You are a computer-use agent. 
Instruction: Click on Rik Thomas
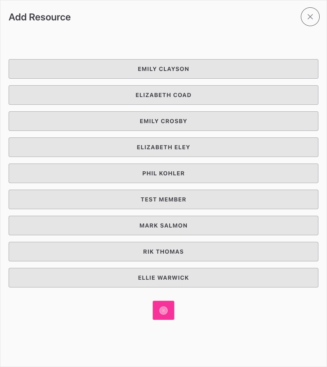(163, 252)
